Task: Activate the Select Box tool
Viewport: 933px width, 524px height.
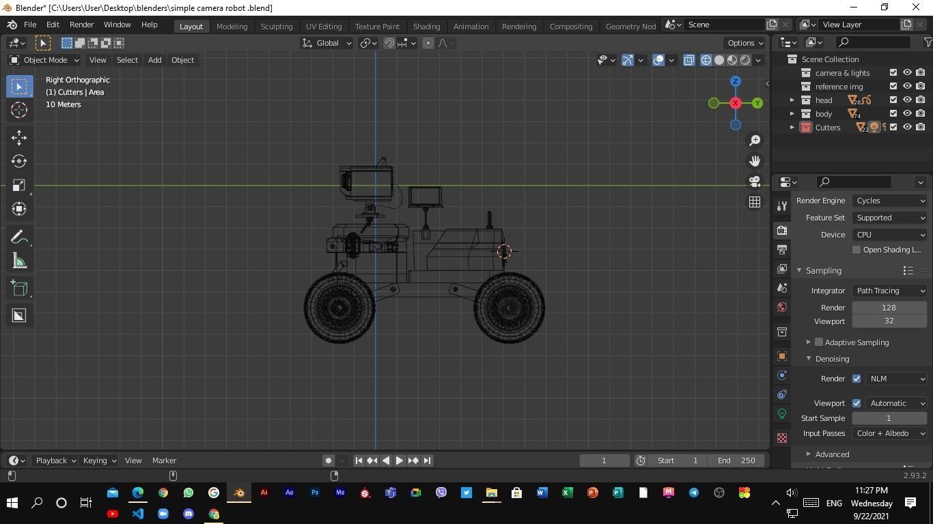Action: [19, 86]
